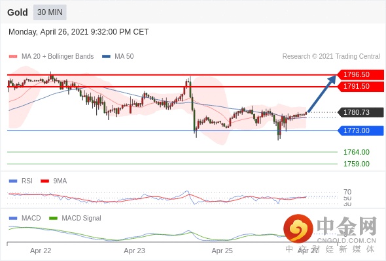This screenshot has height=261, width=386.
Task: Click the 9MA legend red swatch
Action: 44,181
